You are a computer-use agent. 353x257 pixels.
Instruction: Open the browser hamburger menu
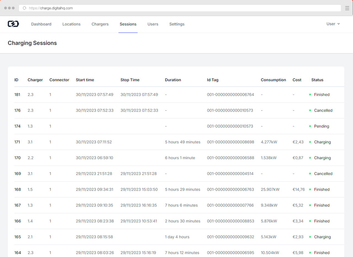pos(347,8)
